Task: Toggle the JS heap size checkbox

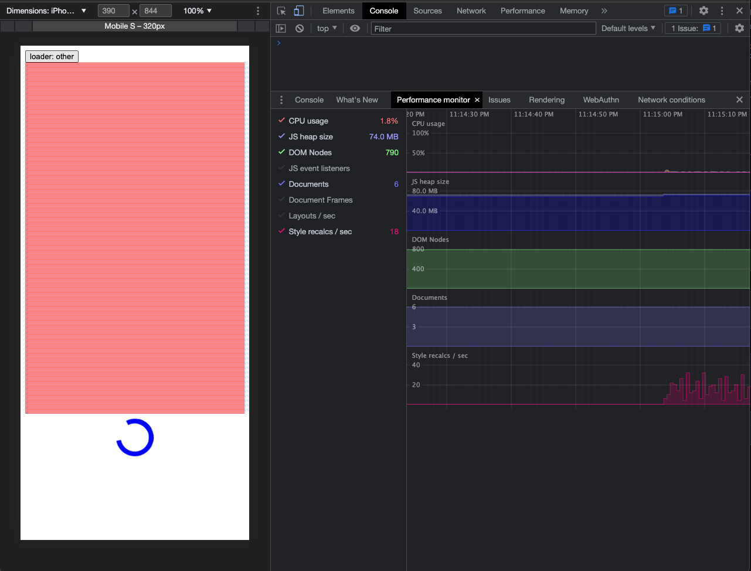Action: pos(281,136)
